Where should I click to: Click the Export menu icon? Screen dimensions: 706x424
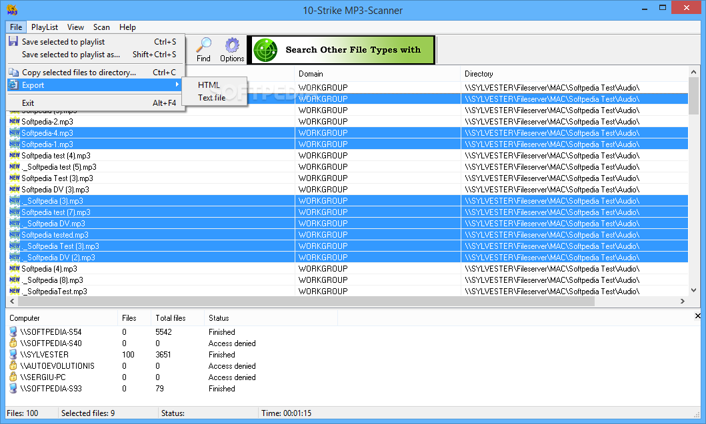13,85
